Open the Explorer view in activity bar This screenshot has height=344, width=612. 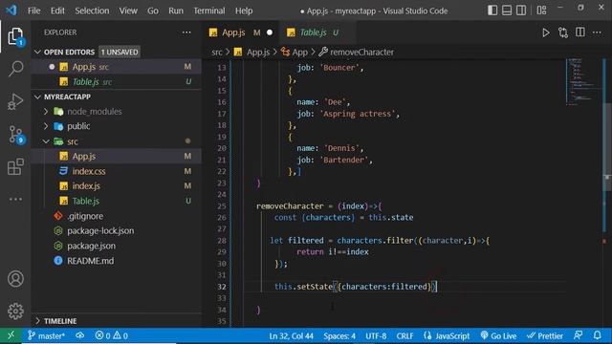(15, 36)
